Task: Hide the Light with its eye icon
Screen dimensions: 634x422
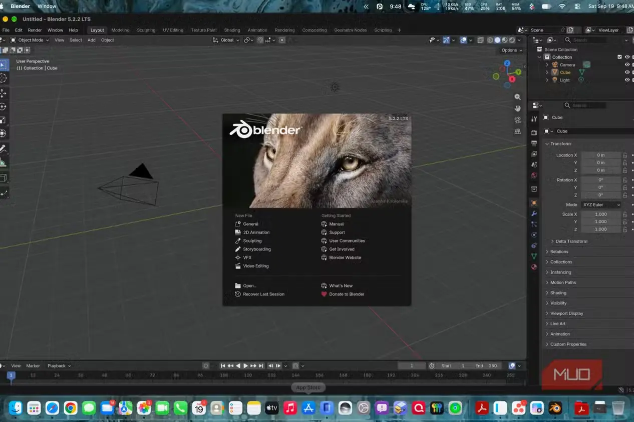Action: click(x=627, y=80)
